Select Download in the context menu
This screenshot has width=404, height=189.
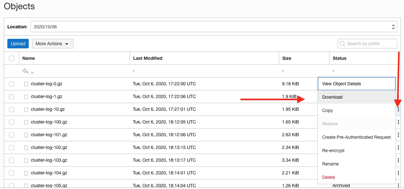click(357, 97)
